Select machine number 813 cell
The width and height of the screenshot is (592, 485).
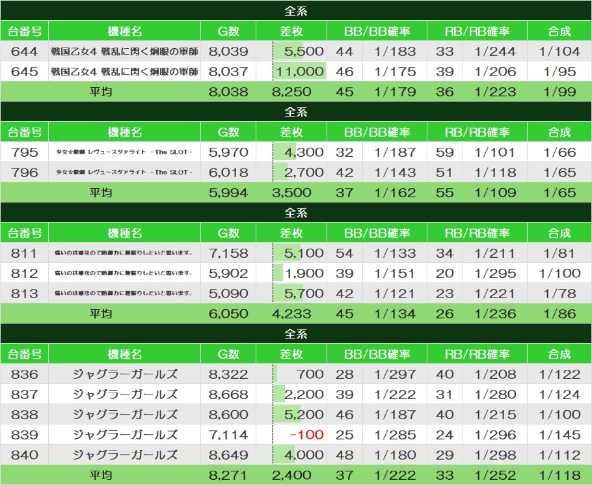click(25, 294)
